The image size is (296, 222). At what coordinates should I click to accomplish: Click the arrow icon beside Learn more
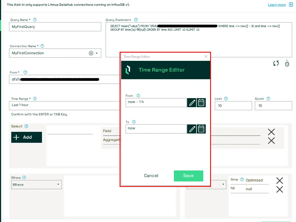click(x=291, y=5)
